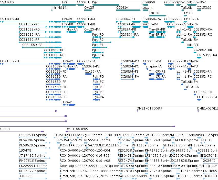Click EST RE55584.5prime label
Viewport: 218px width, 180px height.
pos(97,140)
